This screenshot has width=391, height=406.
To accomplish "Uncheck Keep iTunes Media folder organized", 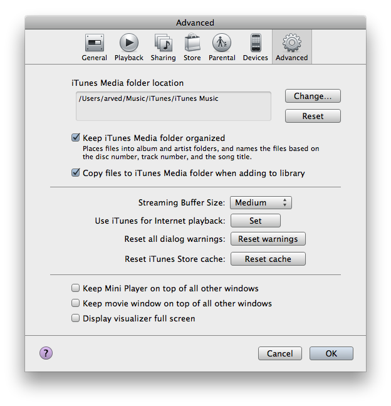I will click(75, 137).
